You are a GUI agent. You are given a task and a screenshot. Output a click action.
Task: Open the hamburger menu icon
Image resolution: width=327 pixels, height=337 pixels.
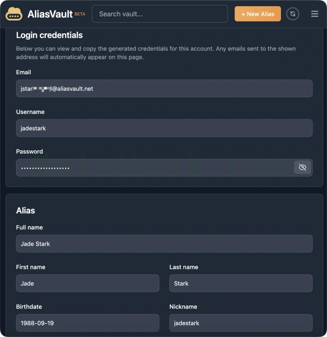tap(314, 14)
